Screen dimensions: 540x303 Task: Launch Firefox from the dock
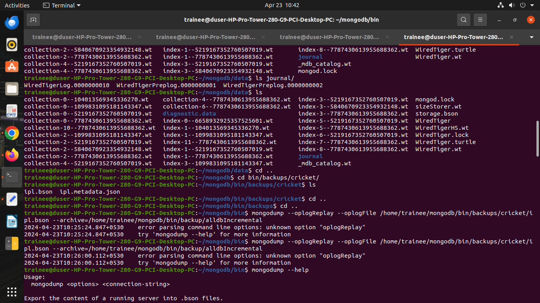(x=12, y=155)
